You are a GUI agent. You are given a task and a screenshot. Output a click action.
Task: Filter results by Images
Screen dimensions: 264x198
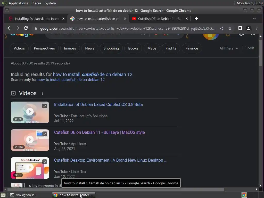[70, 48]
